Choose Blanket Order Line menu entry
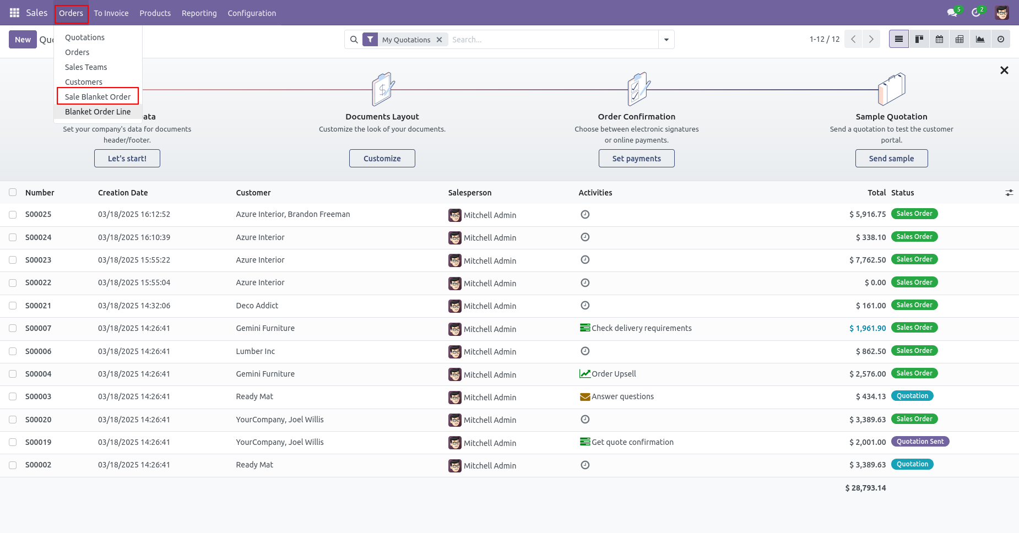1019x533 pixels. [x=98, y=112]
